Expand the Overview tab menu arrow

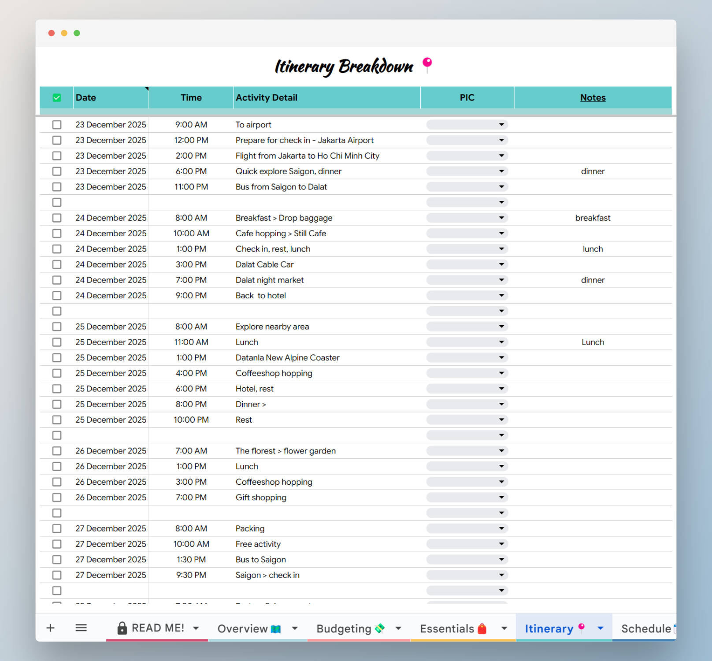[x=295, y=628]
